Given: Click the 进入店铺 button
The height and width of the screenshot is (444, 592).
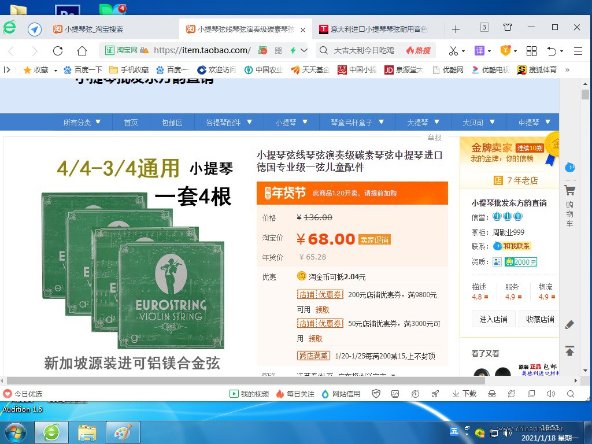Looking at the screenshot, I should 493,319.
